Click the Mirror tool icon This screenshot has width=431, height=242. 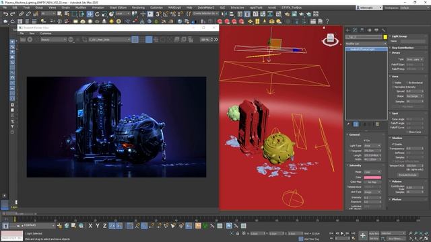click(224, 14)
